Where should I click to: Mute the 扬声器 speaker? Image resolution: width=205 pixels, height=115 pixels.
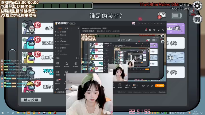(134, 86)
